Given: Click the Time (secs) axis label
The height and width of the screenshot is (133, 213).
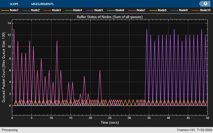Looking at the screenshot, I should coord(110,123).
